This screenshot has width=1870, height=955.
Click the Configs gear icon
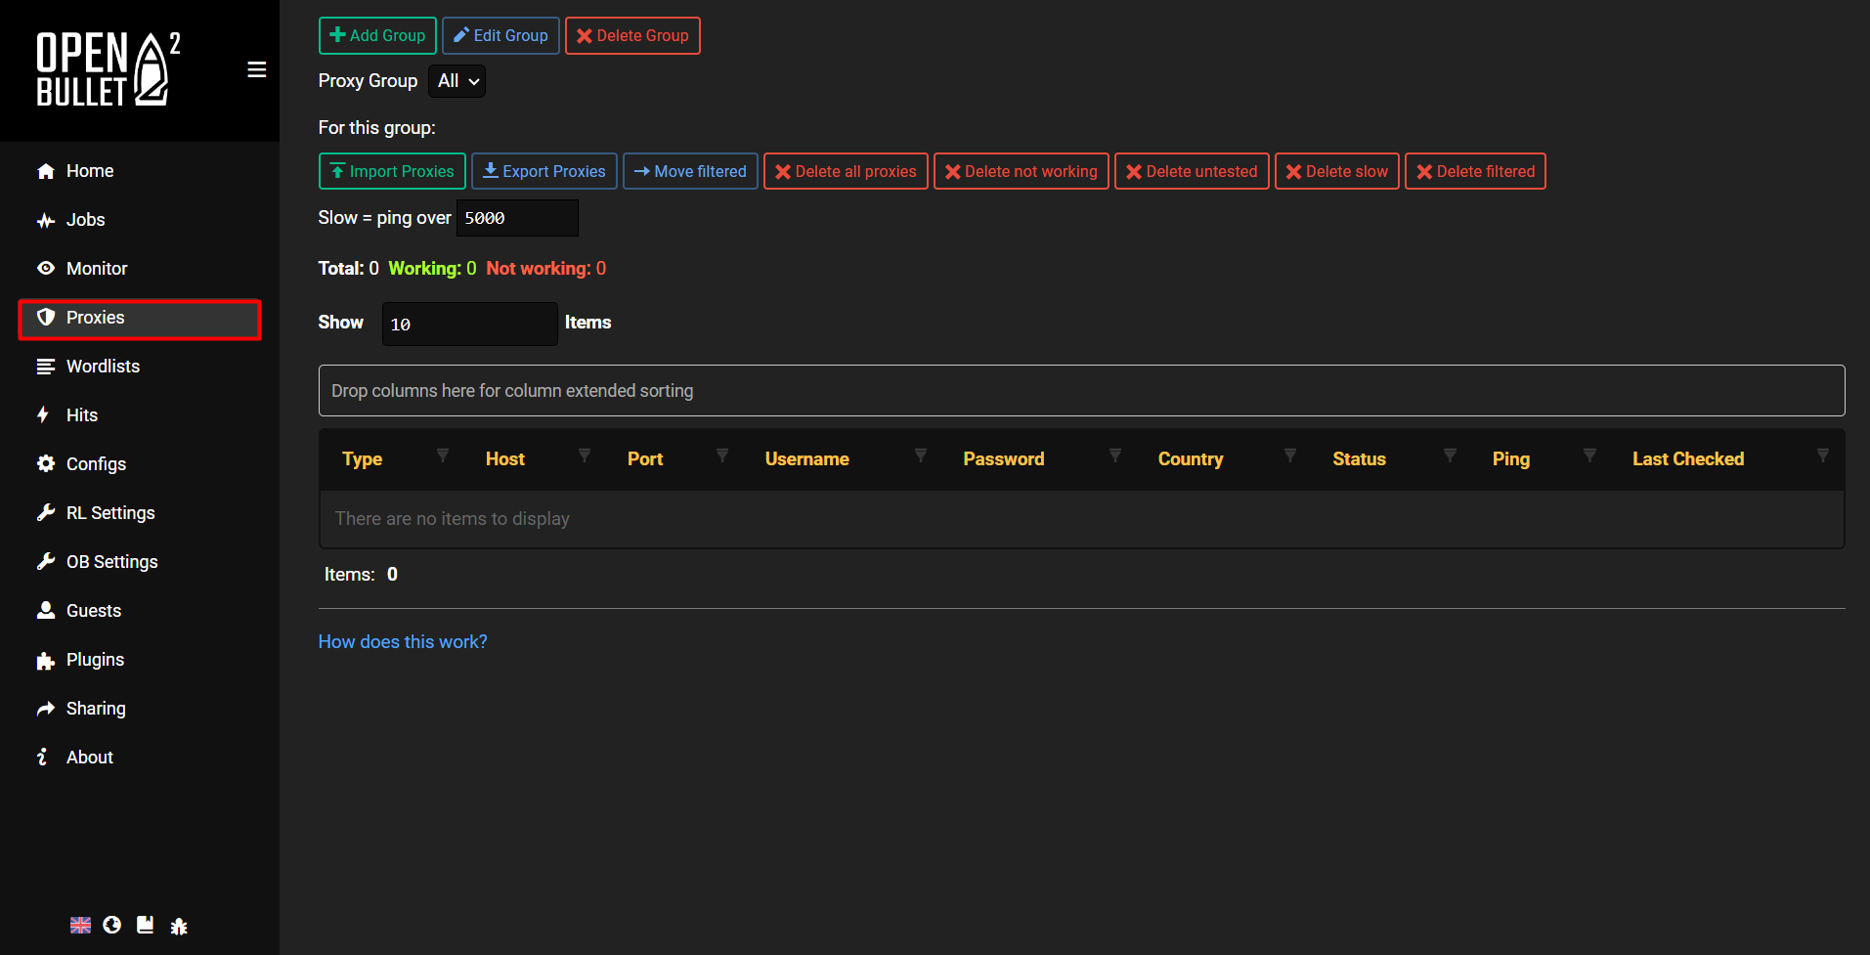pos(46,463)
